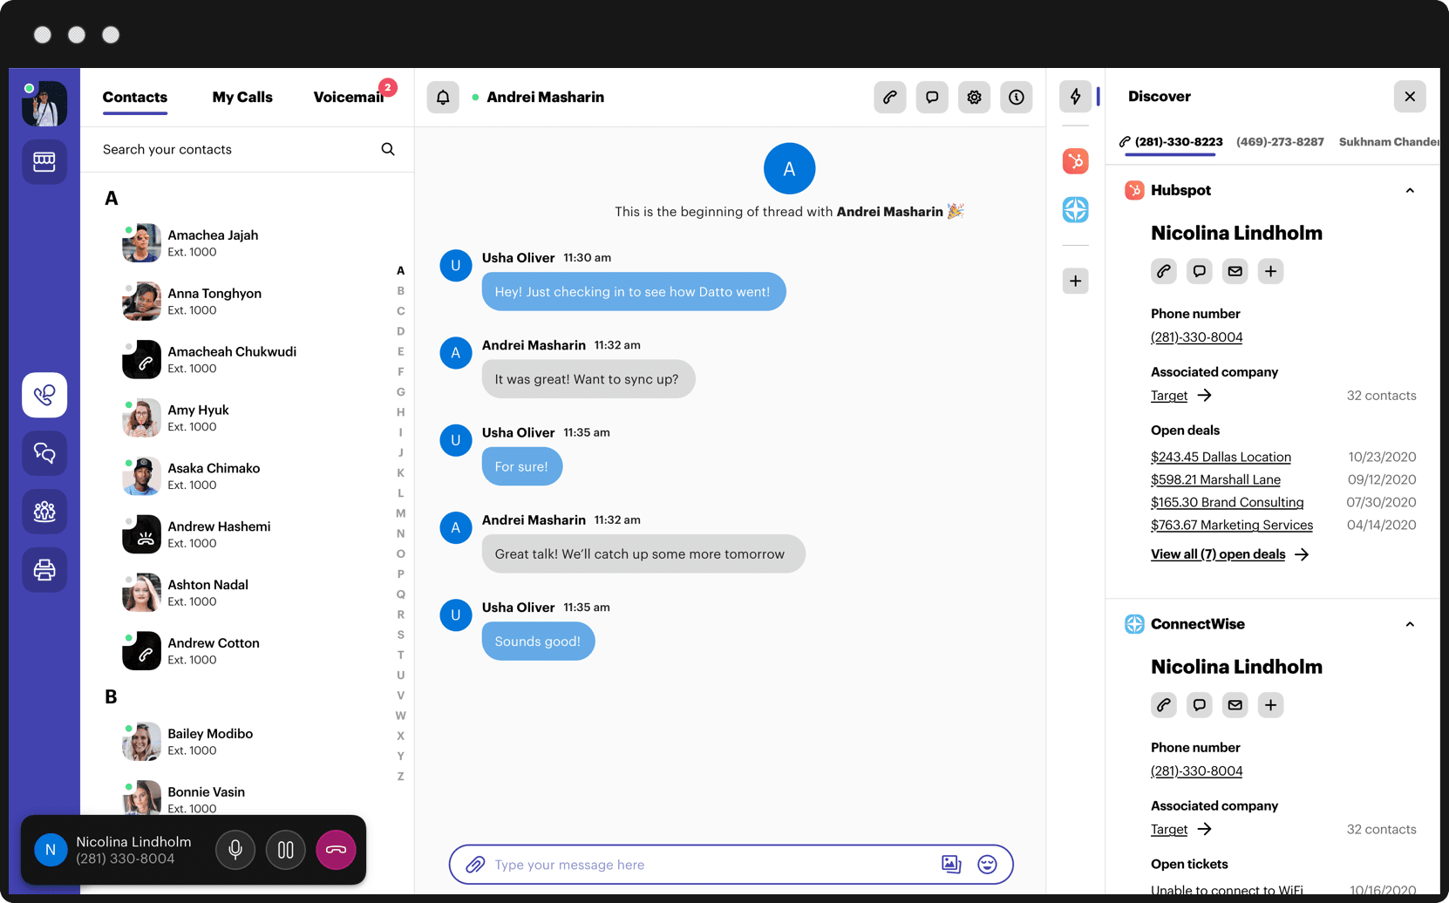Switch to the Voicemail tab
This screenshot has width=1449, height=903.
pyautogui.click(x=348, y=97)
